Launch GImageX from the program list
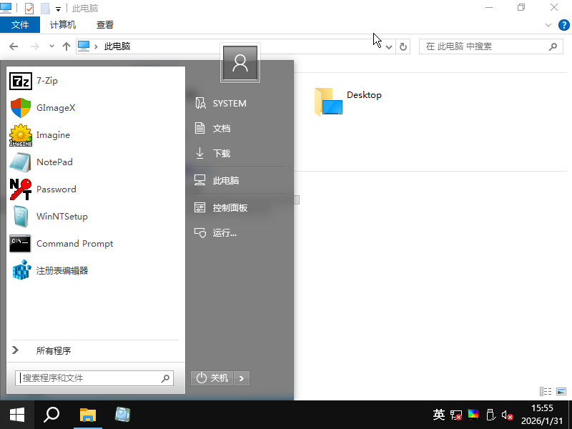The width and height of the screenshot is (572, 429). pyautogui.click(x=55, y=108)
